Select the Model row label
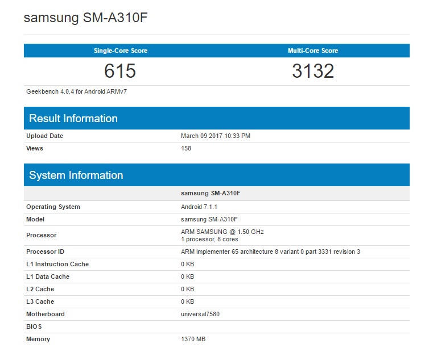 pyautogui.click(x=35, y=219)
